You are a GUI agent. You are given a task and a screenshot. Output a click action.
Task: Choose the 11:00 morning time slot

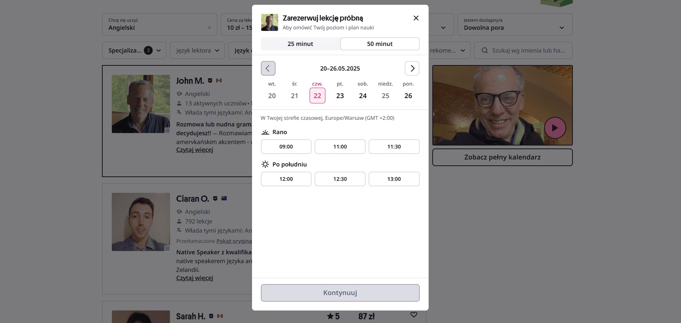[x=340, y=147]
